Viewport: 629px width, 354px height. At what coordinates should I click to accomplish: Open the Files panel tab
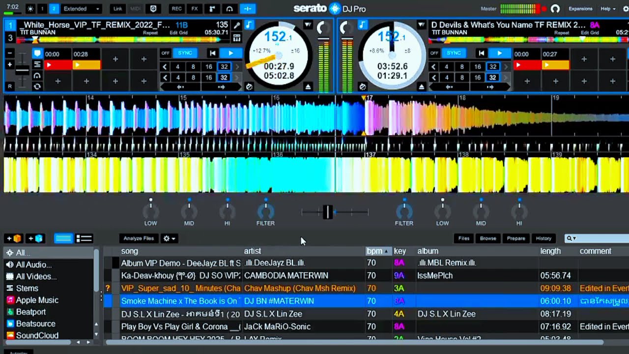click(x=464, y=238)
